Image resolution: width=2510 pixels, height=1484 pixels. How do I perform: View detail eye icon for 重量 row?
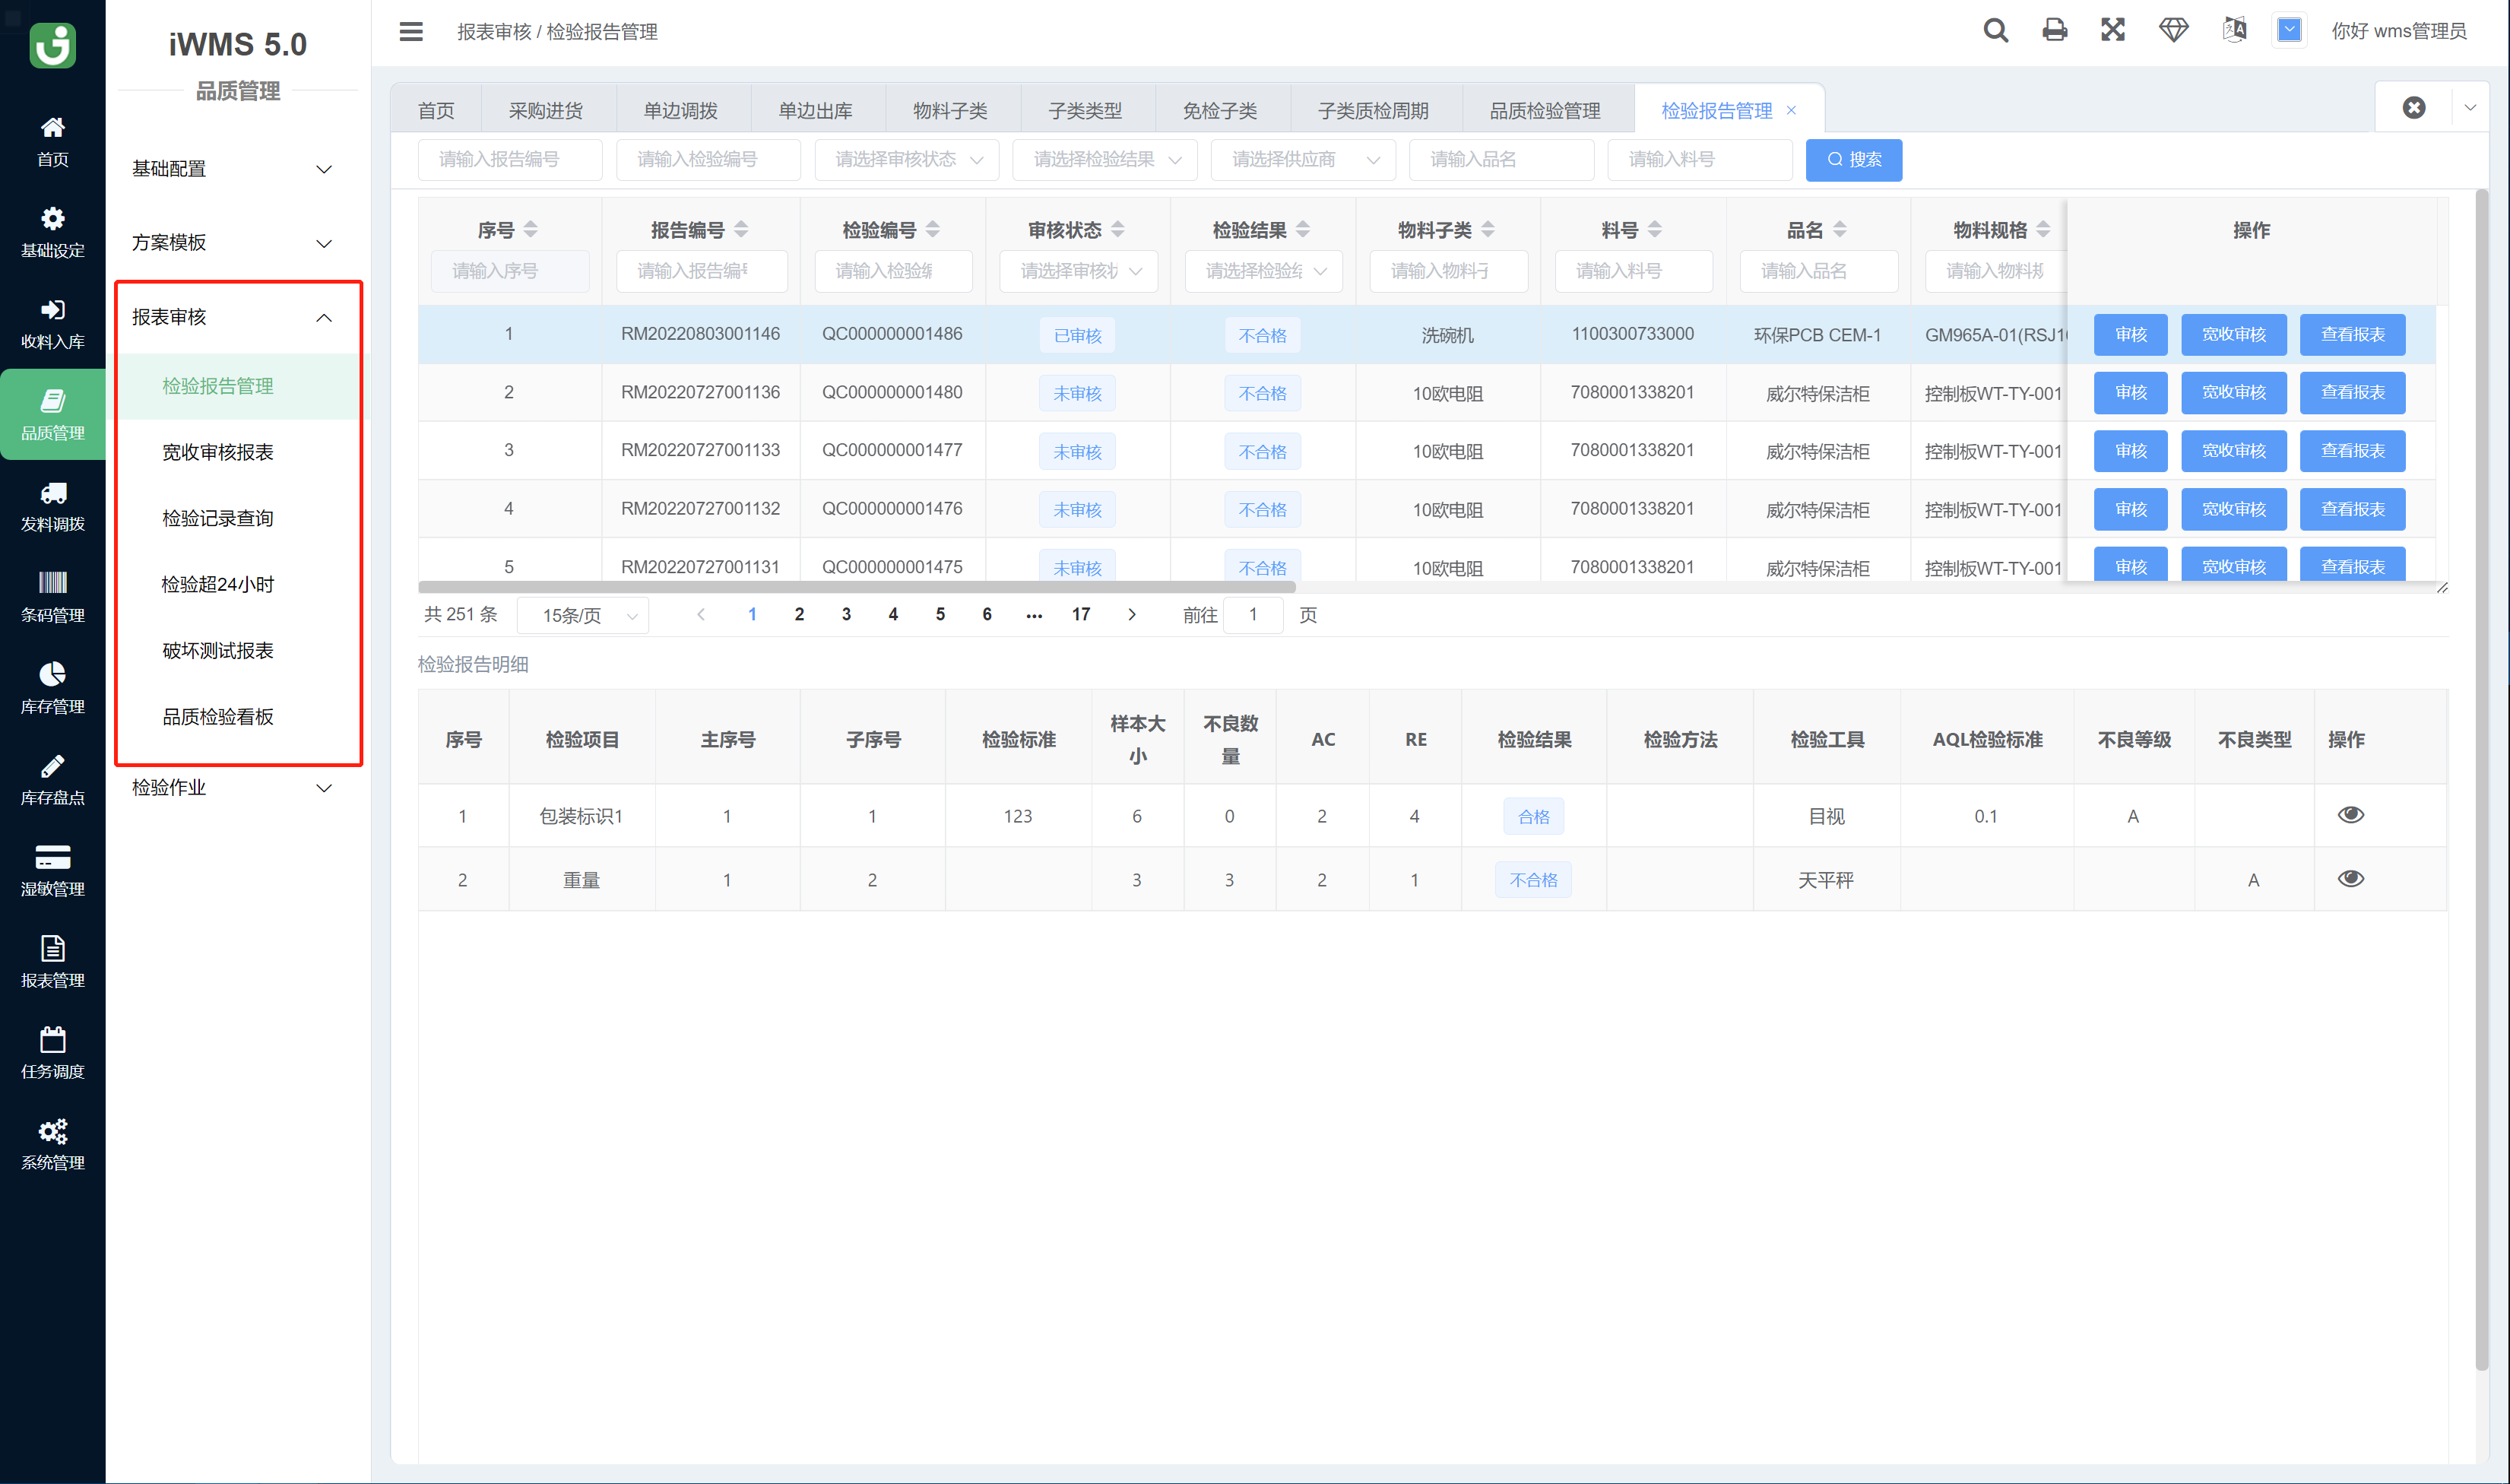pos(2350,878)
